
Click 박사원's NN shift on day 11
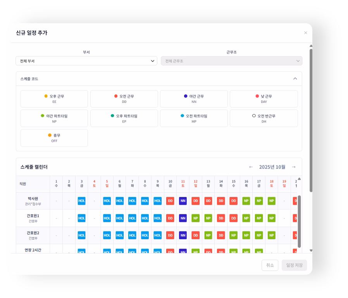(x=183, y=201)
